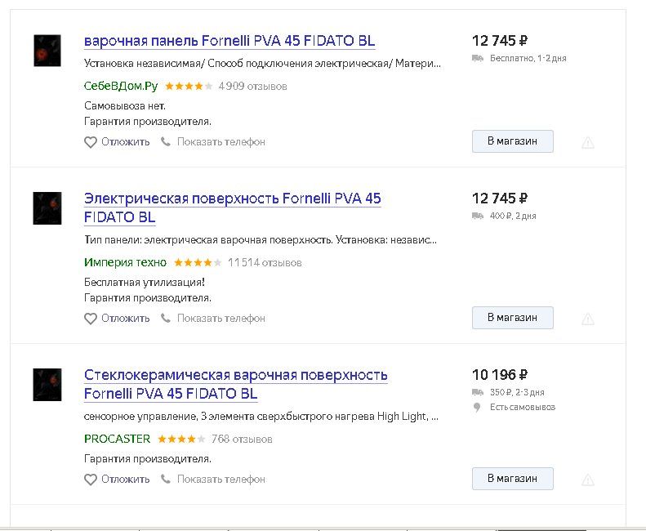This screenshot has width=646, height=531.
Task: Click first product thumbnail image
Action: [47, 51]
